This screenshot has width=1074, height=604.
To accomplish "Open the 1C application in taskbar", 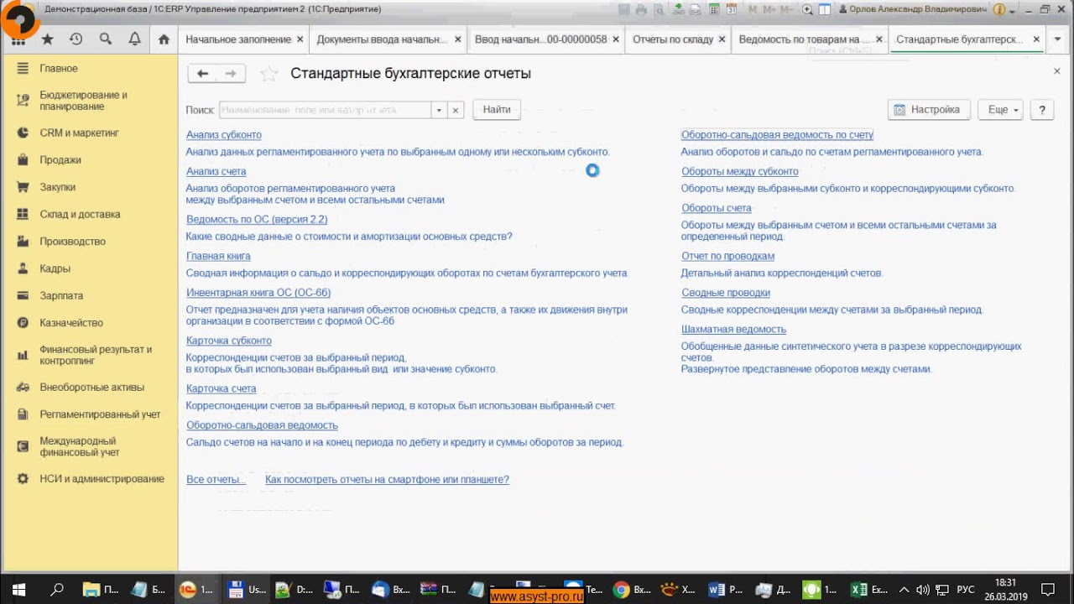I will click(x=196, y=590).
